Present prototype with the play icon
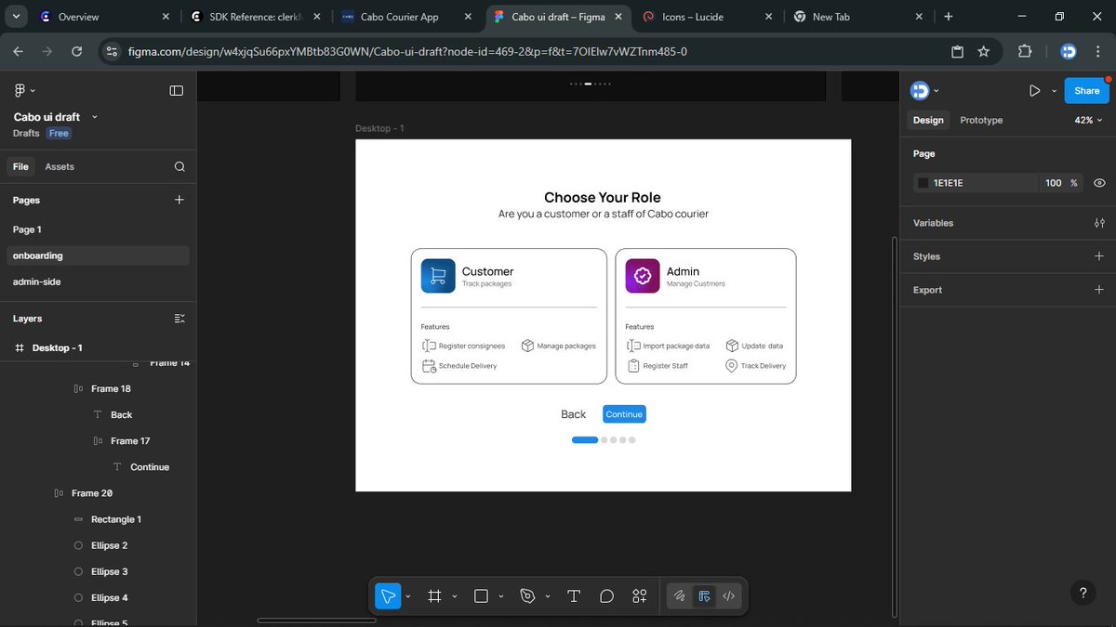1116x627 pixels. click(x=1035, y=91)
